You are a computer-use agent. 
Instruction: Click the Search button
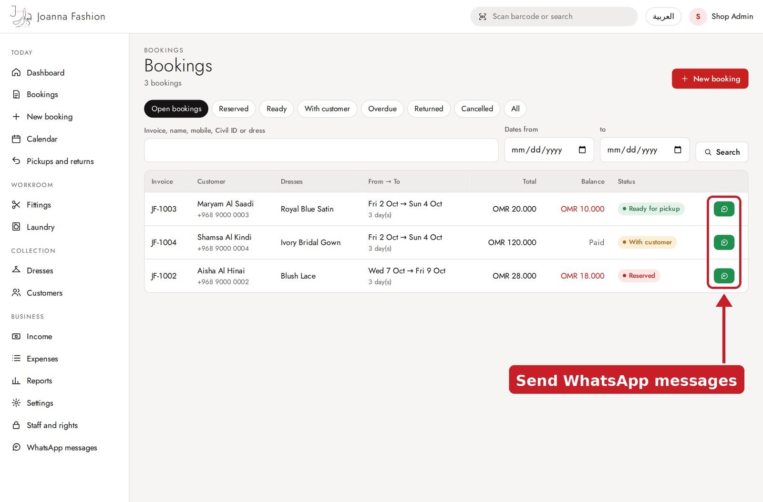click(x=722, y=152)
